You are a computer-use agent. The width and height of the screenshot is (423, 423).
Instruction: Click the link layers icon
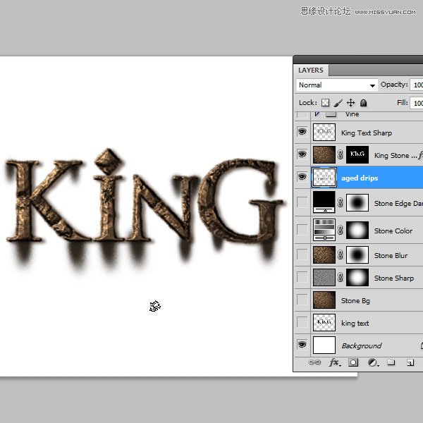[314, 362]
